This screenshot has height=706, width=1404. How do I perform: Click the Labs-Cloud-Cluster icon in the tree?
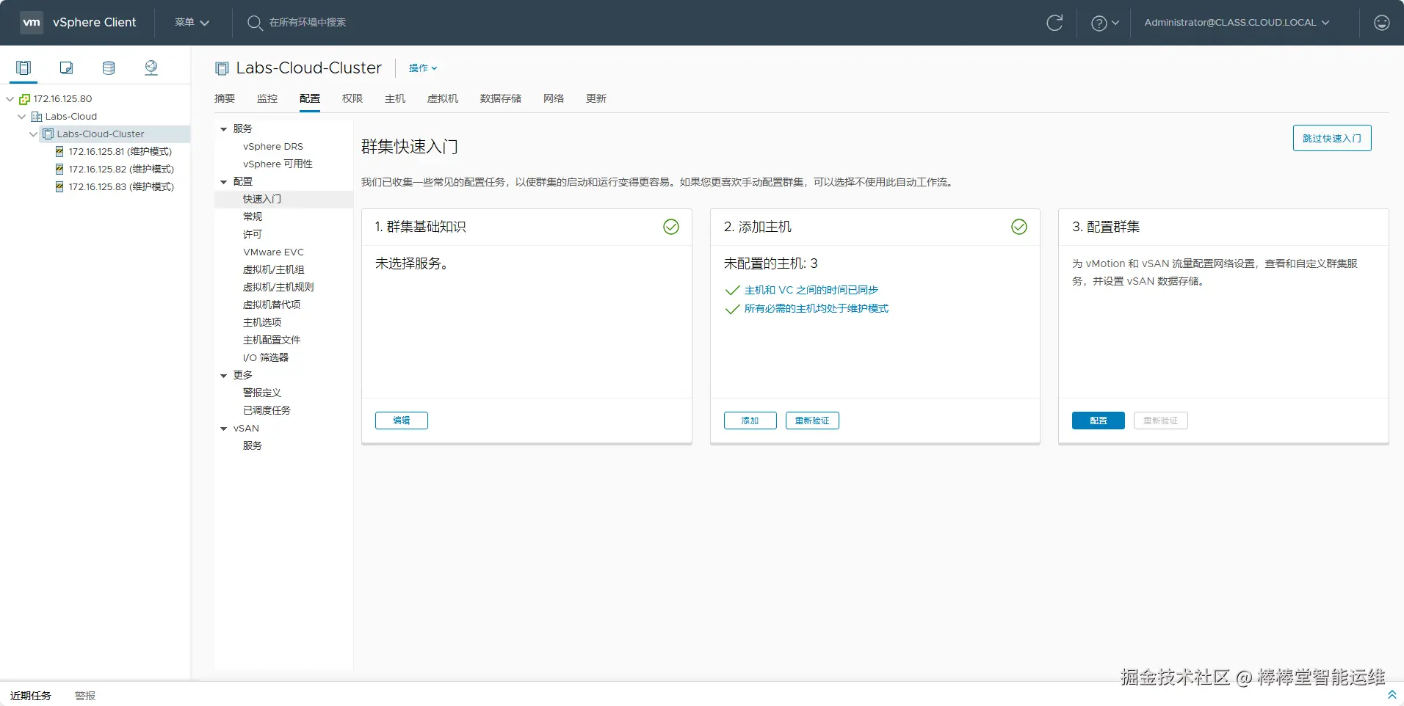tap(48, 134)
